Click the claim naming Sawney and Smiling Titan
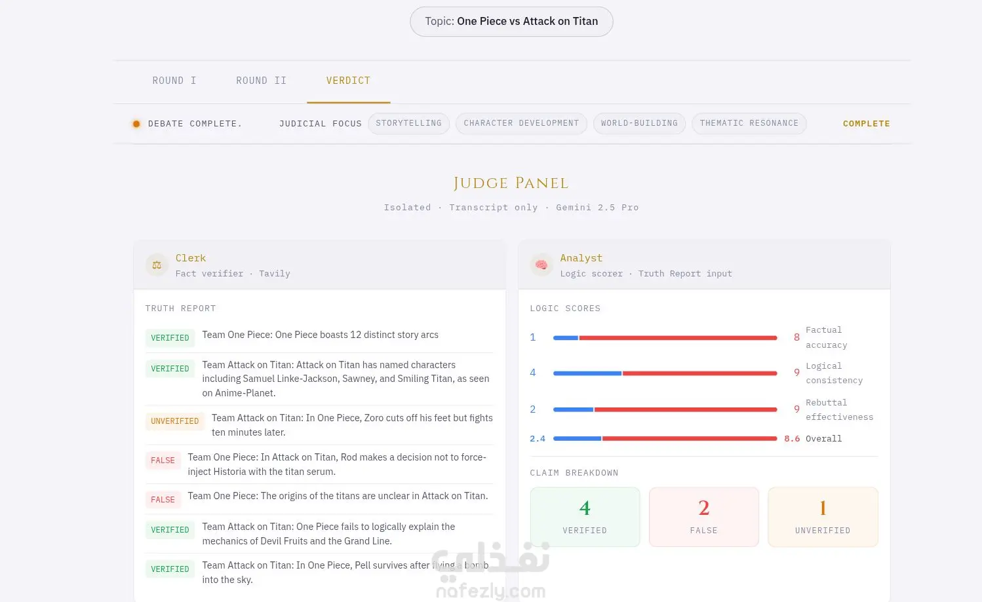982x602 pixels. coord(346,379)
